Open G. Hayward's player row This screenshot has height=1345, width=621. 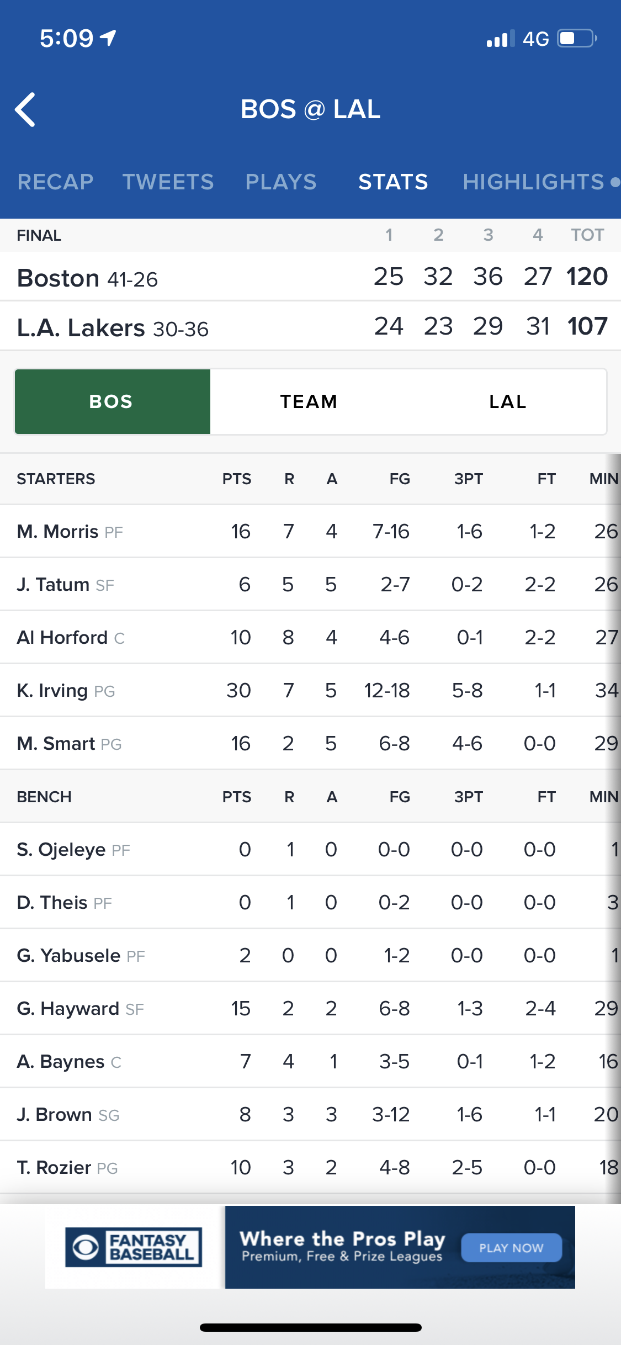coord(310,1008)
